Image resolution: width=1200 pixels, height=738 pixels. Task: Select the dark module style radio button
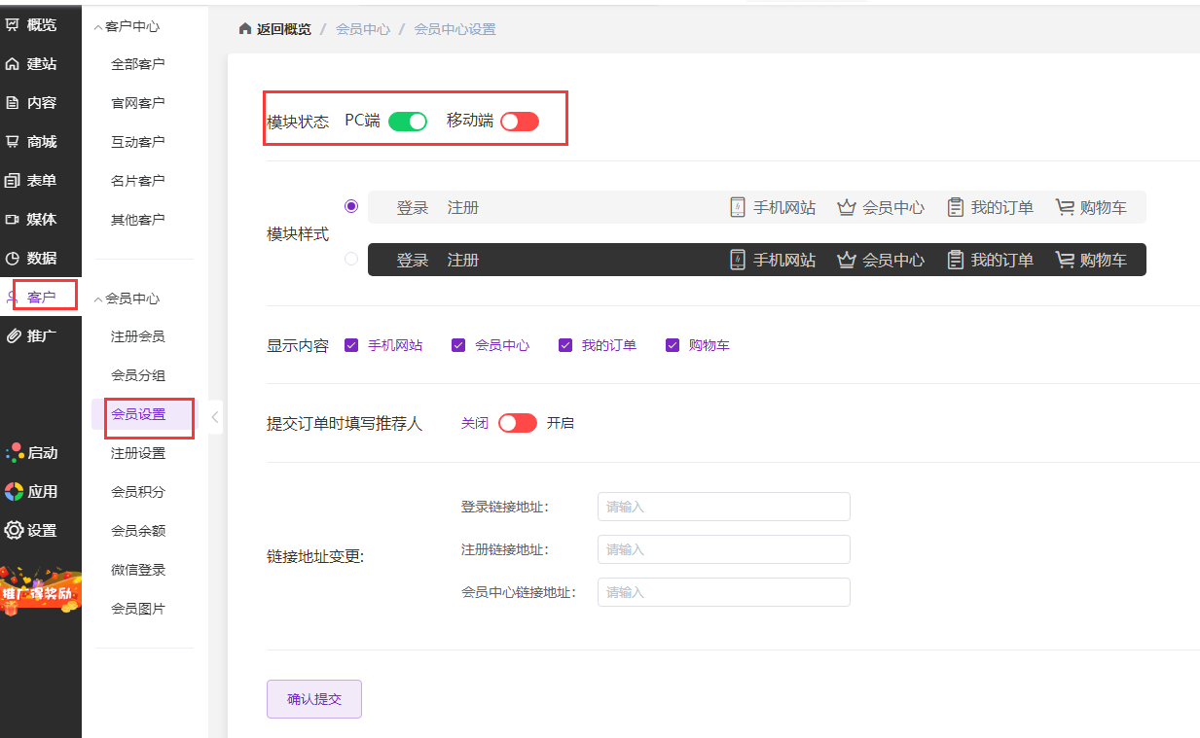point(351,259)
